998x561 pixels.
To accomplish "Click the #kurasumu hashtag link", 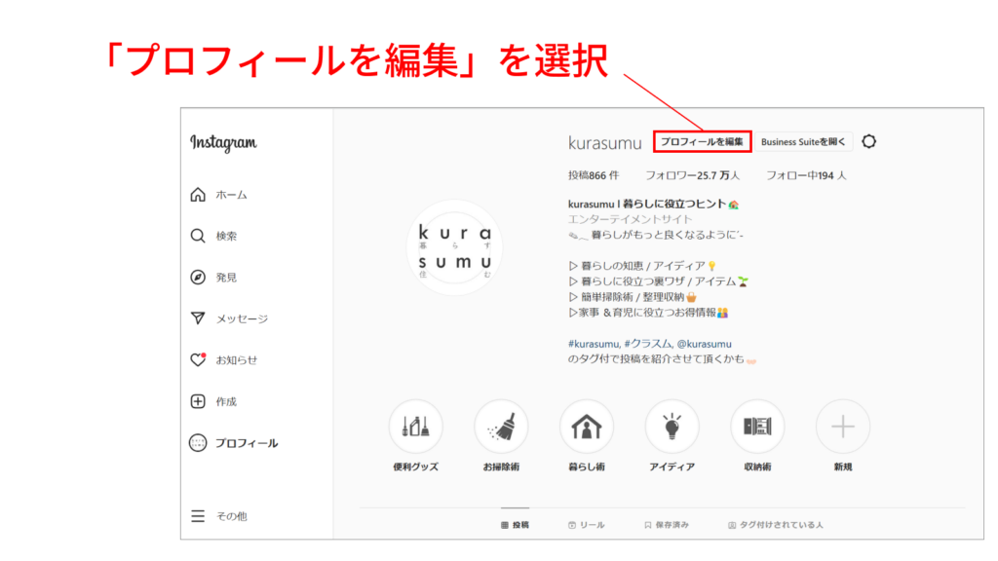I will (x=594, y=344).
